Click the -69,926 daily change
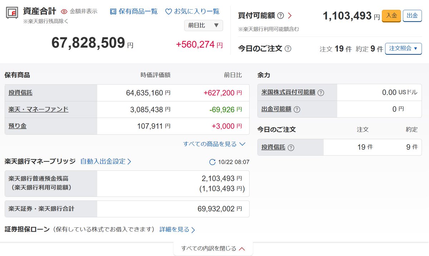This screenshot has height=256, width=429. (222, 109)
